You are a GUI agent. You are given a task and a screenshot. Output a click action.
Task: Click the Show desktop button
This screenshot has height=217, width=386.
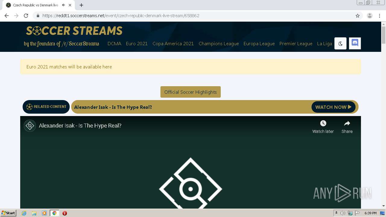(x=383, y=213)
